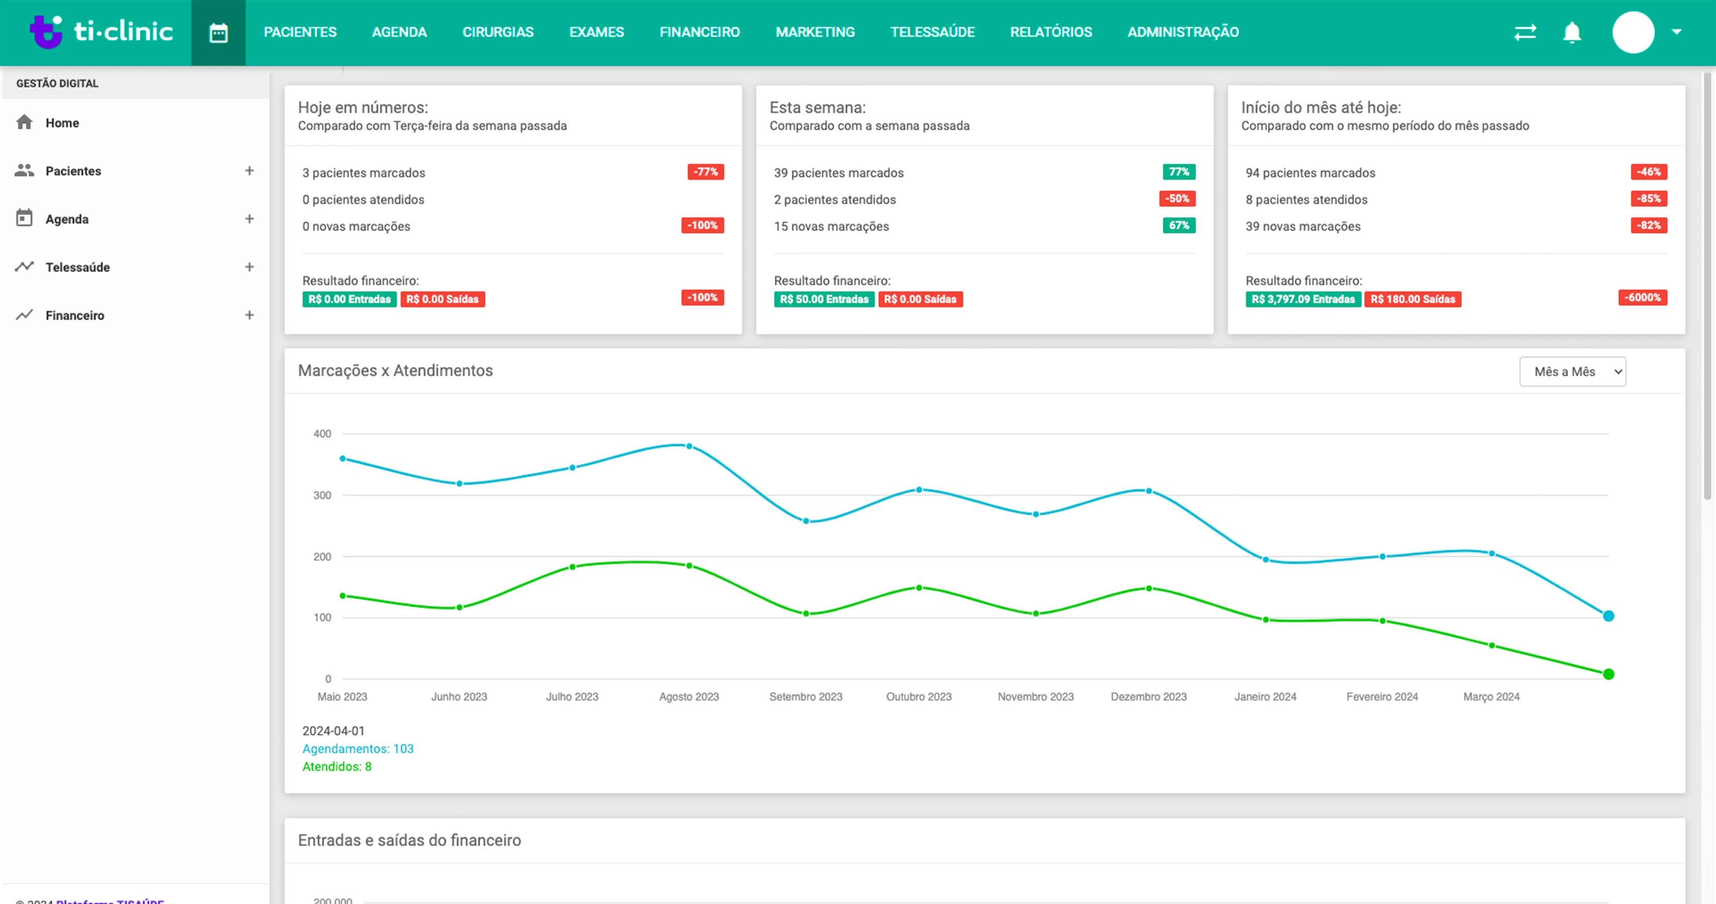Click the ti-clinic logo
This screenshot has height=904, width=1716.
[x=101, y=31]
